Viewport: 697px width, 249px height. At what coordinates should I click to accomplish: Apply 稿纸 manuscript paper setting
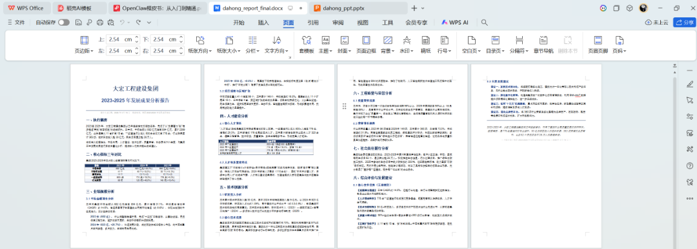click(425, 45)
